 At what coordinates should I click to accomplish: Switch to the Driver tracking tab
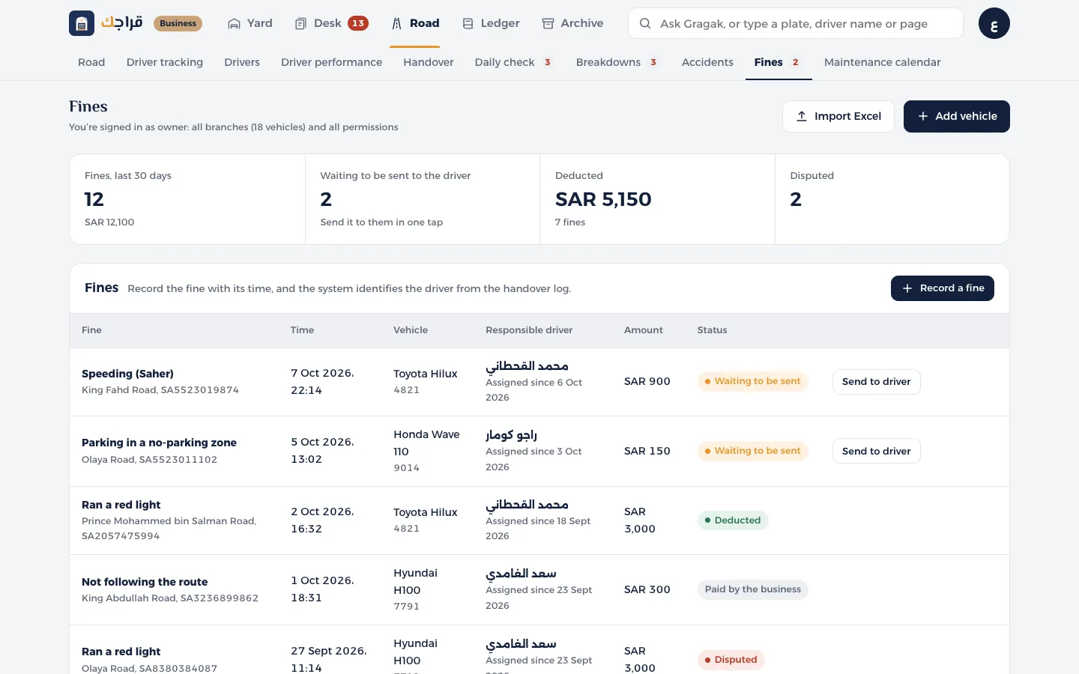click(165, 62)
